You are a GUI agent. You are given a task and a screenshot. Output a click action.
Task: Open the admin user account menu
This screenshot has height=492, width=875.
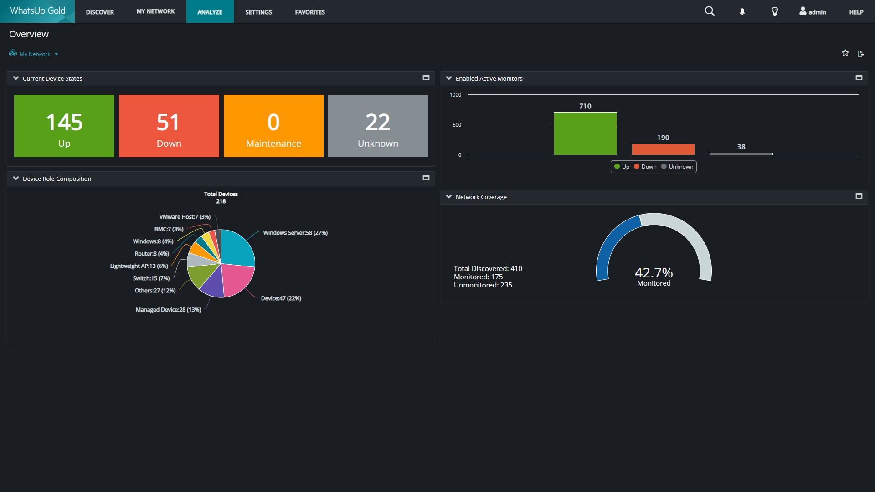tap(813, 12)
